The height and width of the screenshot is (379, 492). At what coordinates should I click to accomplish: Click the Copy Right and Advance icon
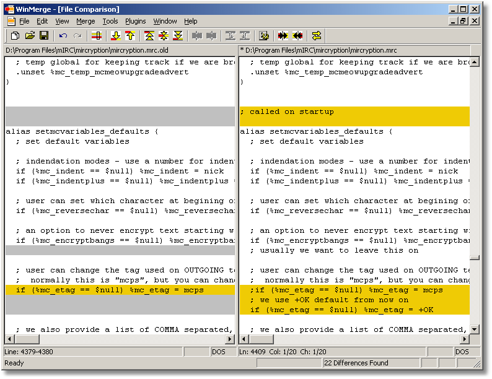tap(231, 36)
